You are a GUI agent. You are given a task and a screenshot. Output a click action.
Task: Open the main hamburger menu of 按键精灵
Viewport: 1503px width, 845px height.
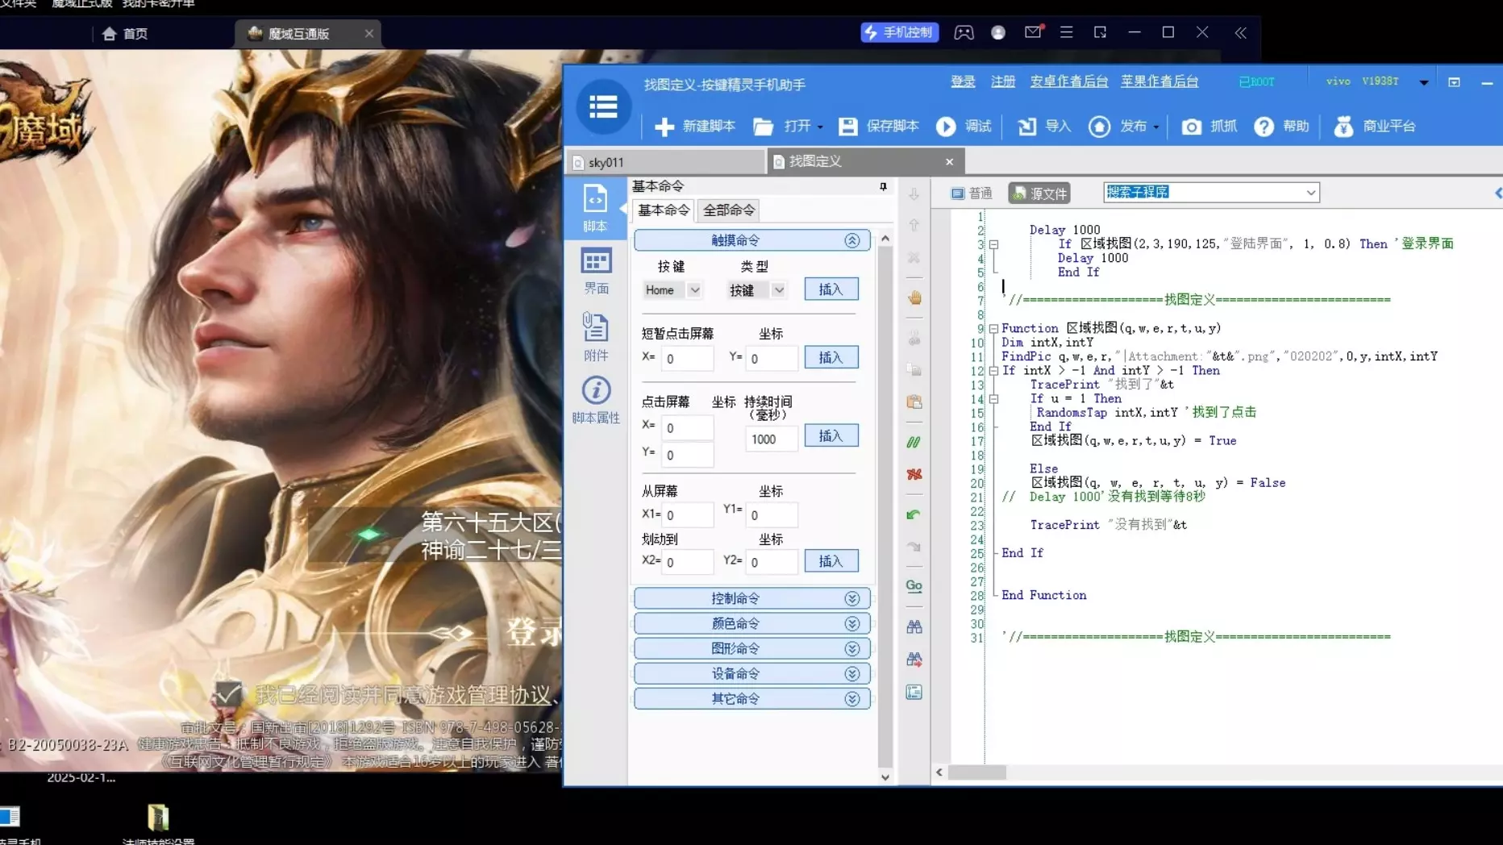[x=603, y=106]
